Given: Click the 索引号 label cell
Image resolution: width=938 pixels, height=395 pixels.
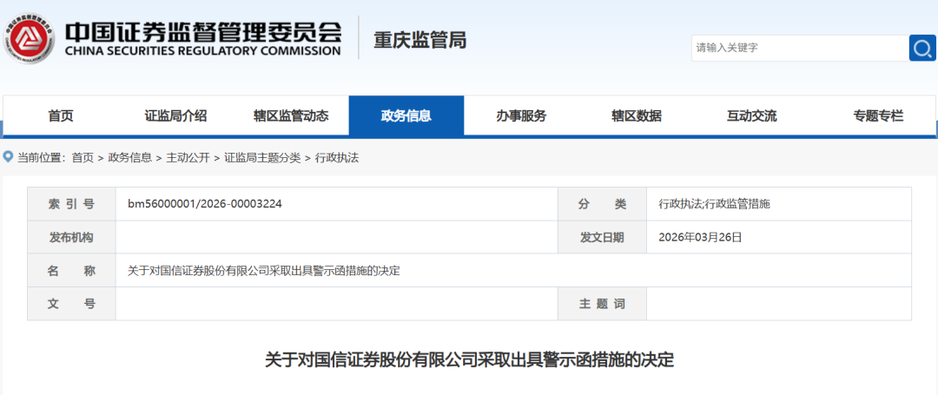Looking at the screenshot, I should click(71, 204).
